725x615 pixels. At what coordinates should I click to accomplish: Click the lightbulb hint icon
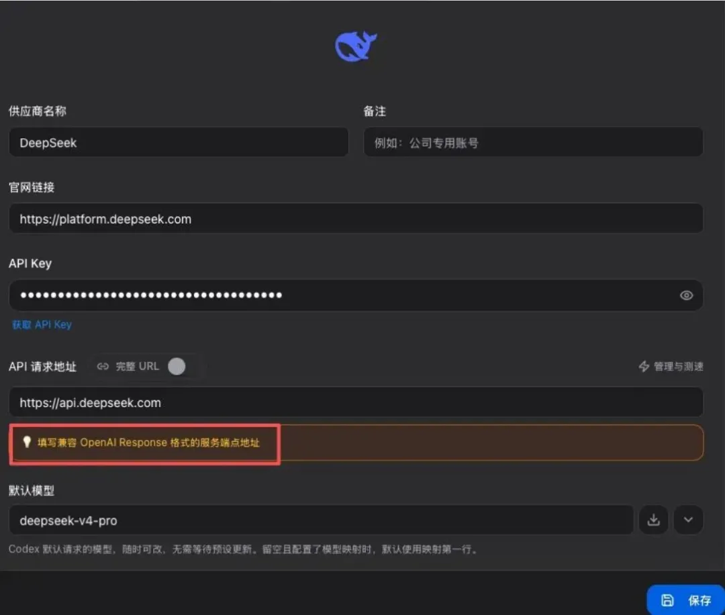tap(27, 442)
